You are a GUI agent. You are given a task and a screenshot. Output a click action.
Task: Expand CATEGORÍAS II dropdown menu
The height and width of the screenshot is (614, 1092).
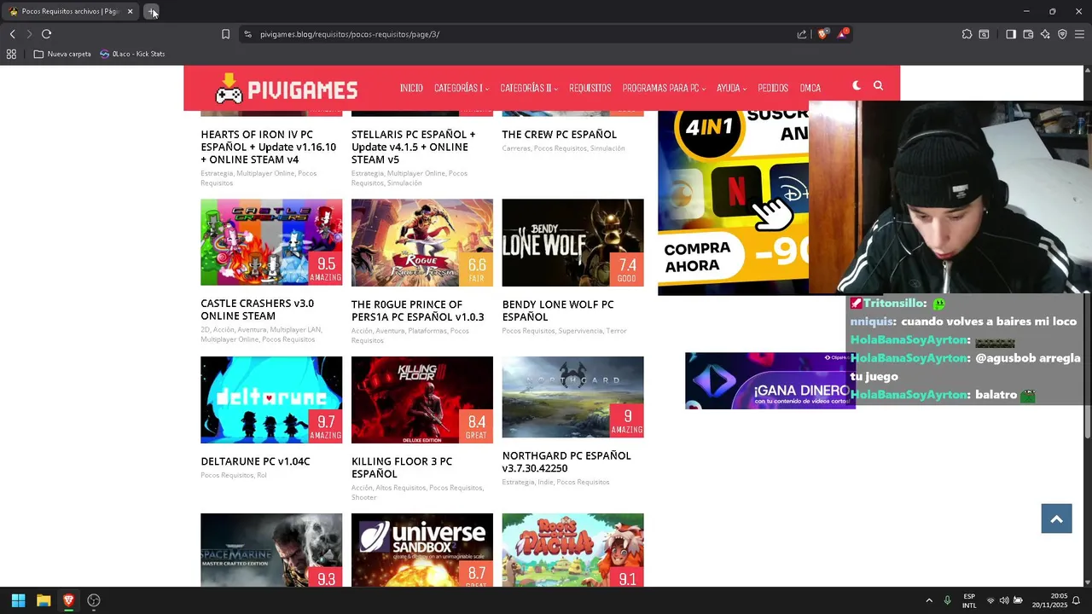pyautogui.click(x=529, y=88)
